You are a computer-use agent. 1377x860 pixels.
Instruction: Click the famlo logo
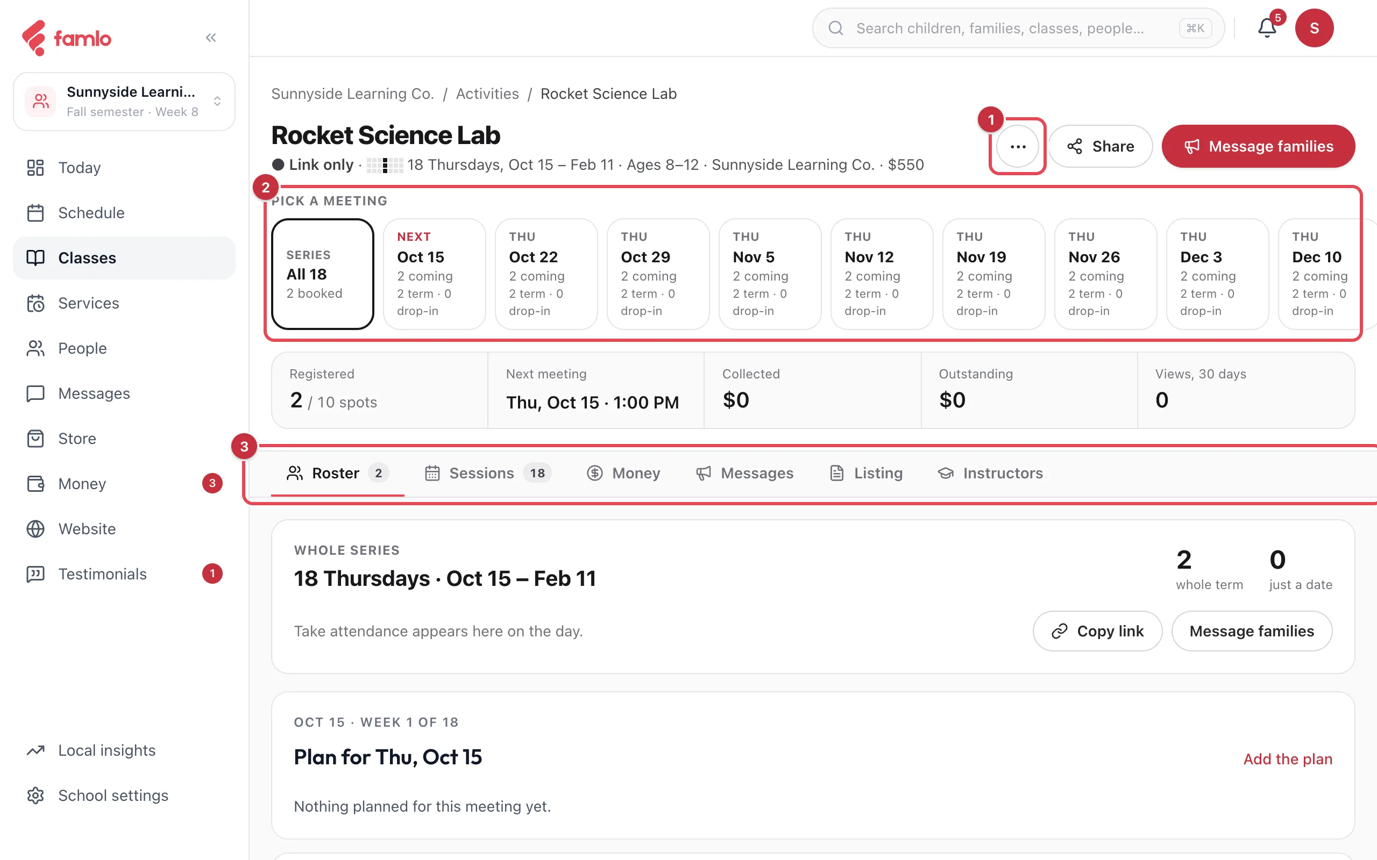pos(67,38)
